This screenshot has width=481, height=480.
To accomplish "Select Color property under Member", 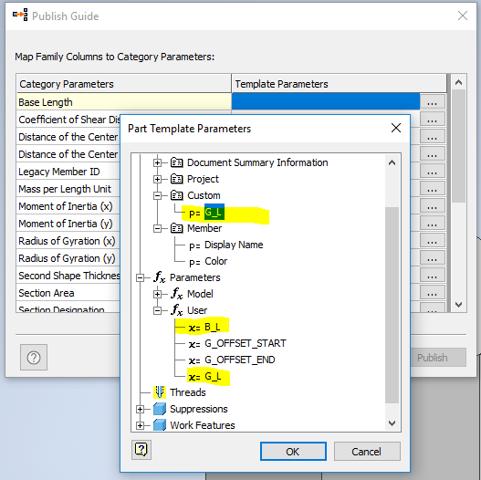I will coord(216,261).
